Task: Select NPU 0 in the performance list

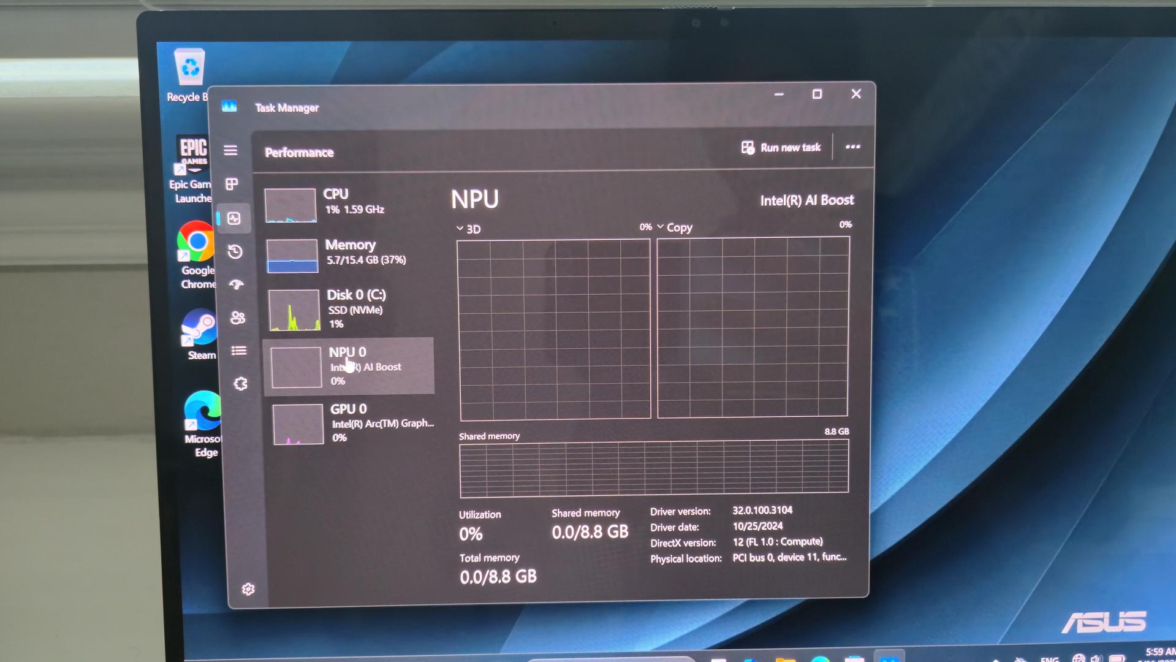Action: coord(349,366)
